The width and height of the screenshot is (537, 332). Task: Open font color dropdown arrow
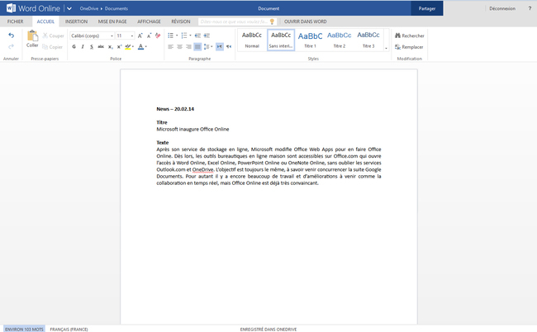(146, 47)
